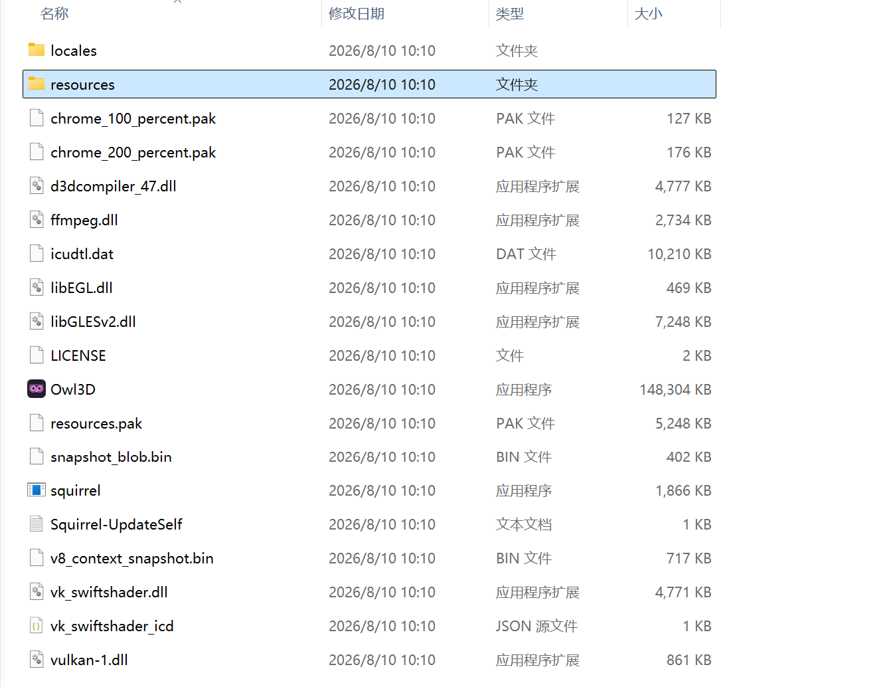Screen dimensions: 877x687
Task: Click the chrome_100_percent.pak file name
Action: [133, 118]
